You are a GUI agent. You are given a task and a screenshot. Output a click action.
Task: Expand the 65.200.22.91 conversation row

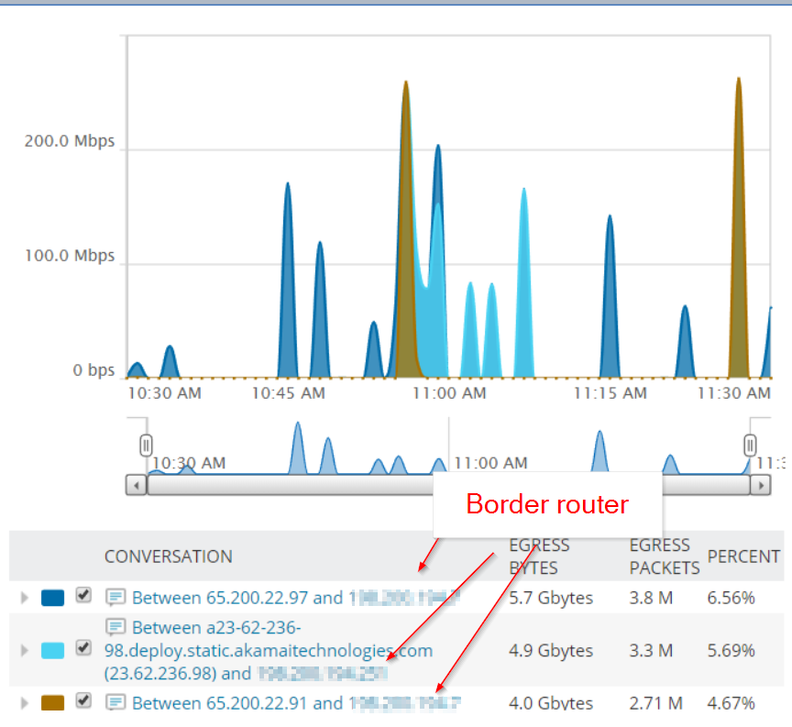point(24,703)
